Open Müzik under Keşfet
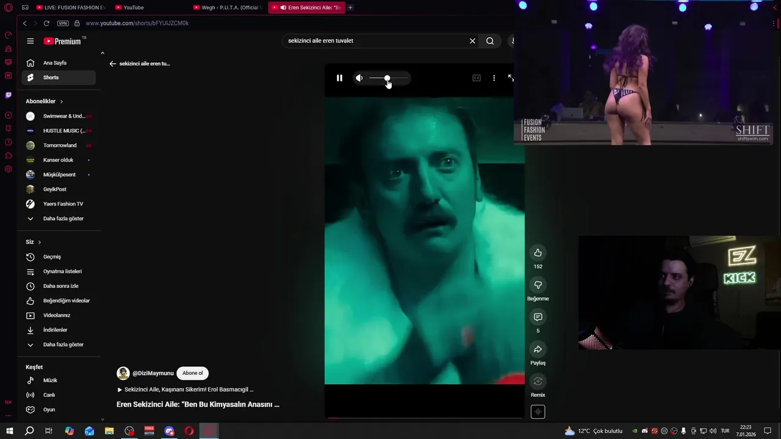Viewport: 781px width, 439px height. (x=59, y=380)
